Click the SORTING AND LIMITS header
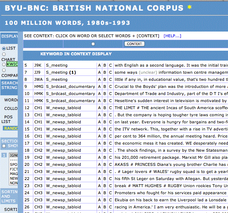Screen dimensions: 228x213 9,196
